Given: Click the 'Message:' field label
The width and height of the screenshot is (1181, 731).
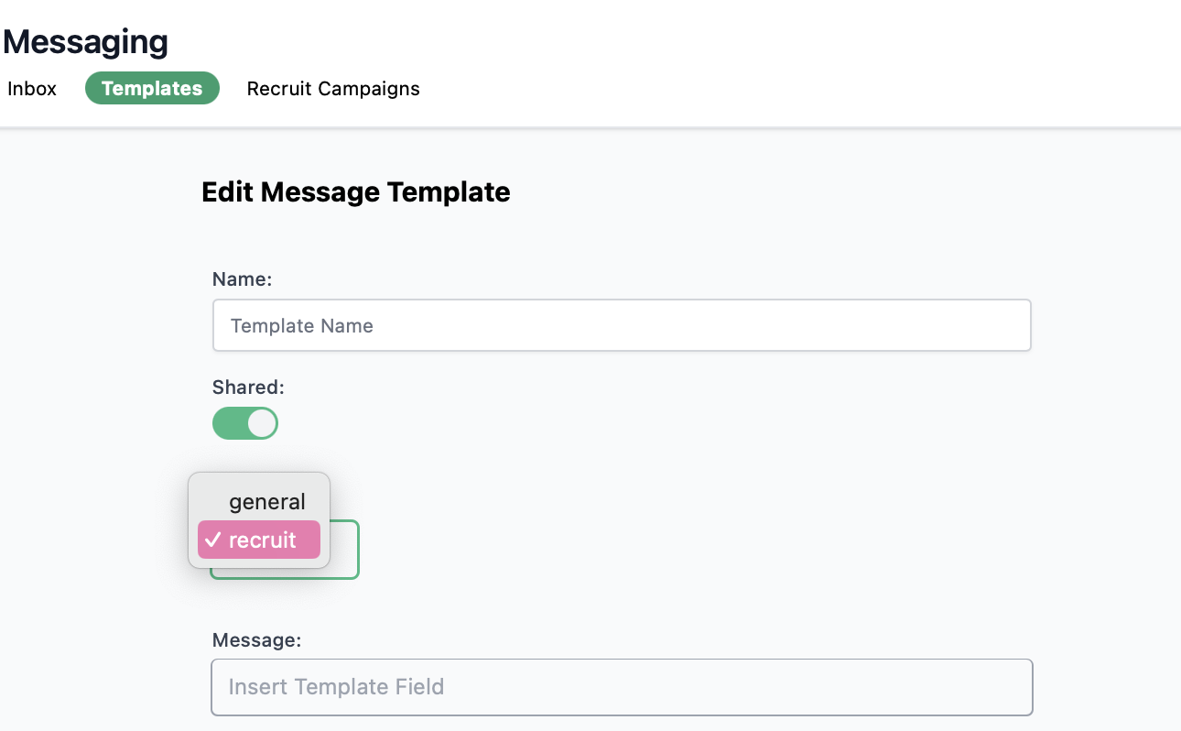Looking at the screenshot, I should click(256, 640).
